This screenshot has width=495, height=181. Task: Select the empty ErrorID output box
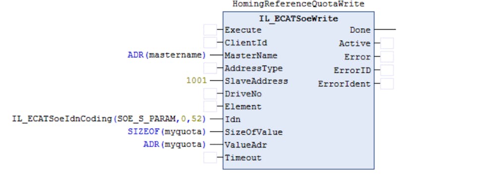pyautogui.click(x=386, y=71)
